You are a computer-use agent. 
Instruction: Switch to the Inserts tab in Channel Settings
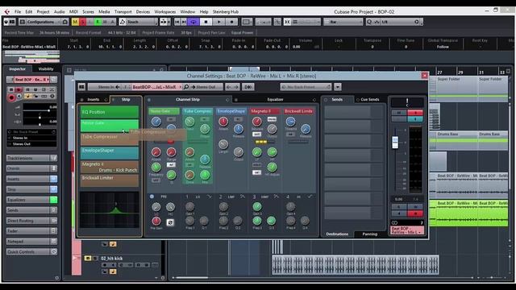pyautogui.click(x=94, y=100)
